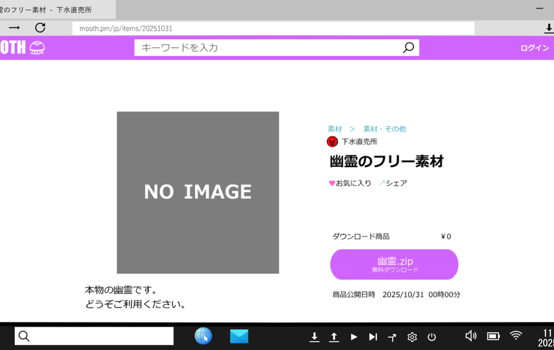554x350 pixels.
Task: Open the browser downloads icon
Action: [x=548, y=28]
